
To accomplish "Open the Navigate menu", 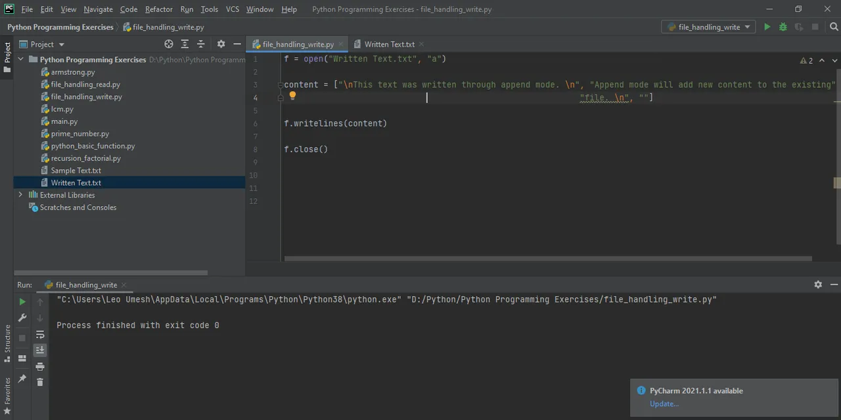I will [98, 9].
